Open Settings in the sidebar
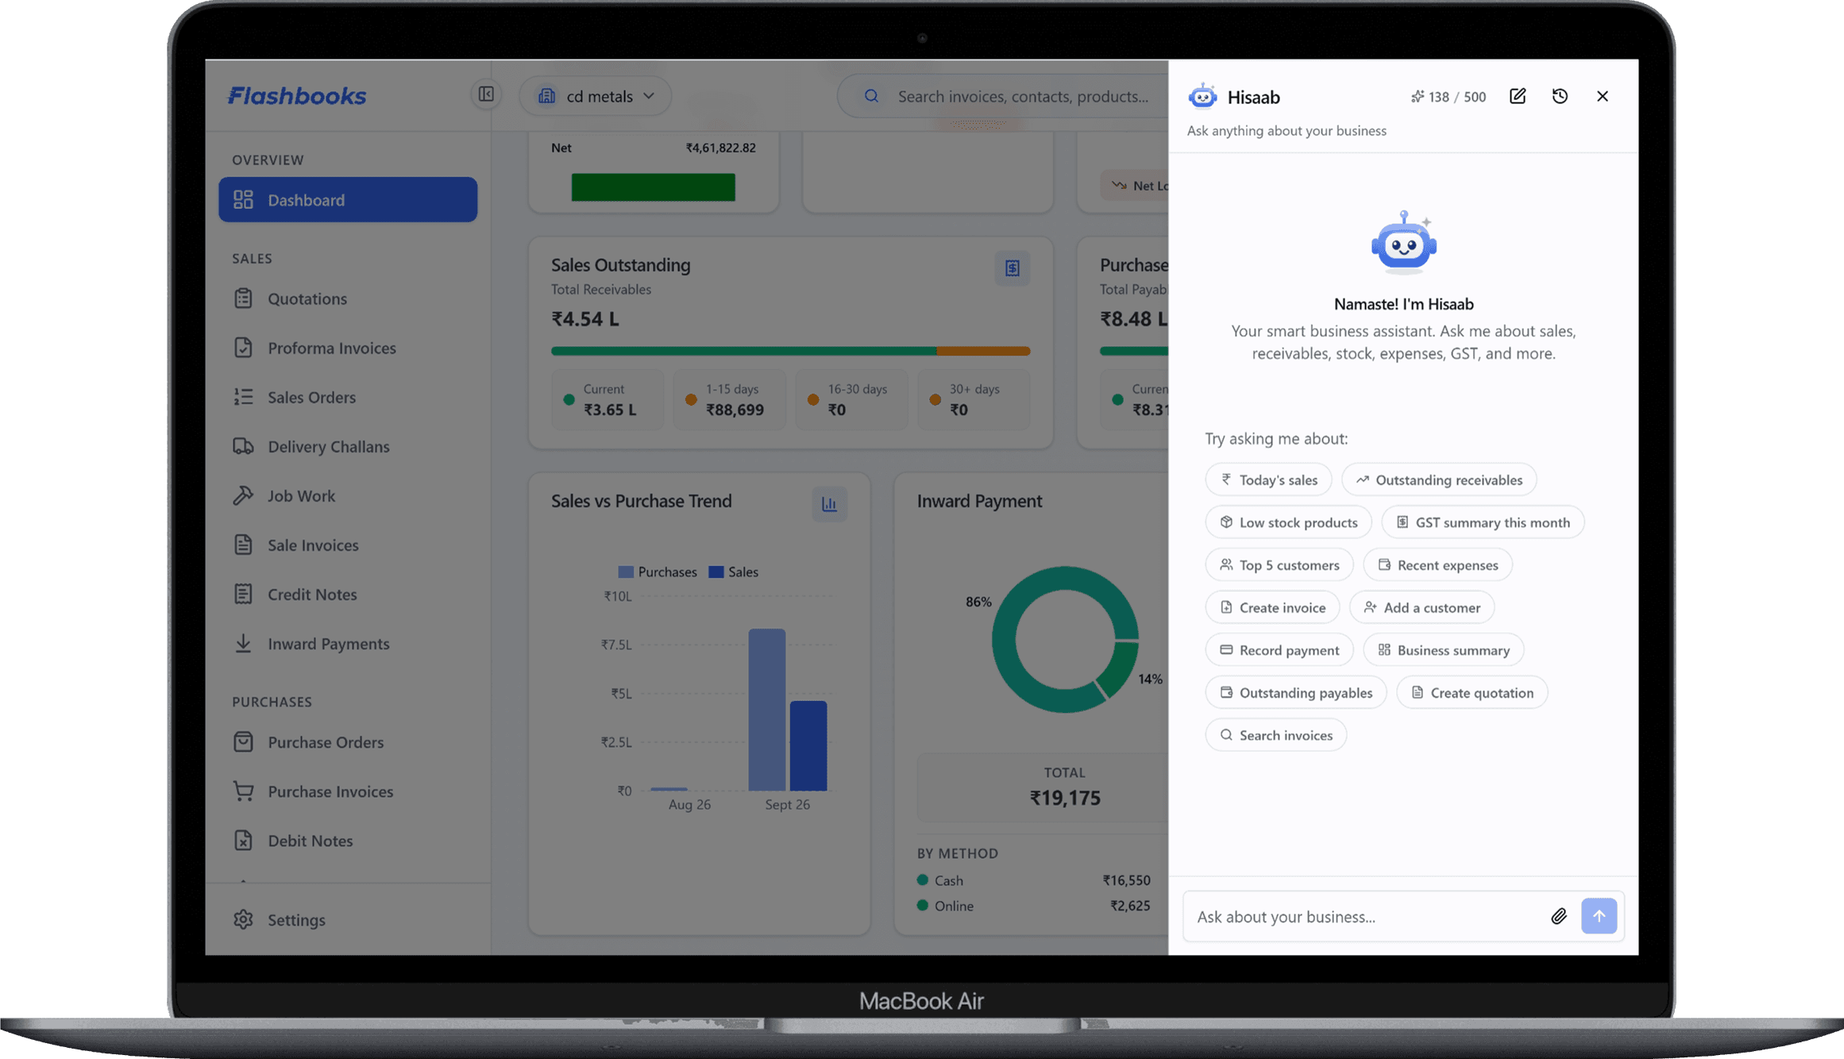The height and width of the screenshot is (1059, 1844). [348, 919]
